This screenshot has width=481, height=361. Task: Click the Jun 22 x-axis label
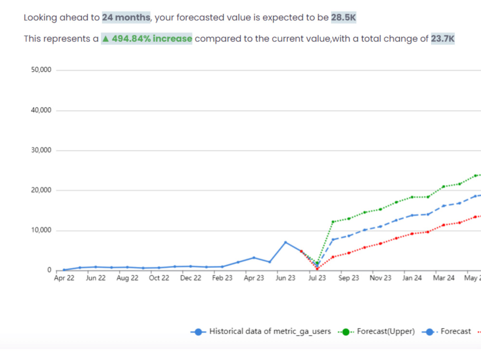point(96,278)
